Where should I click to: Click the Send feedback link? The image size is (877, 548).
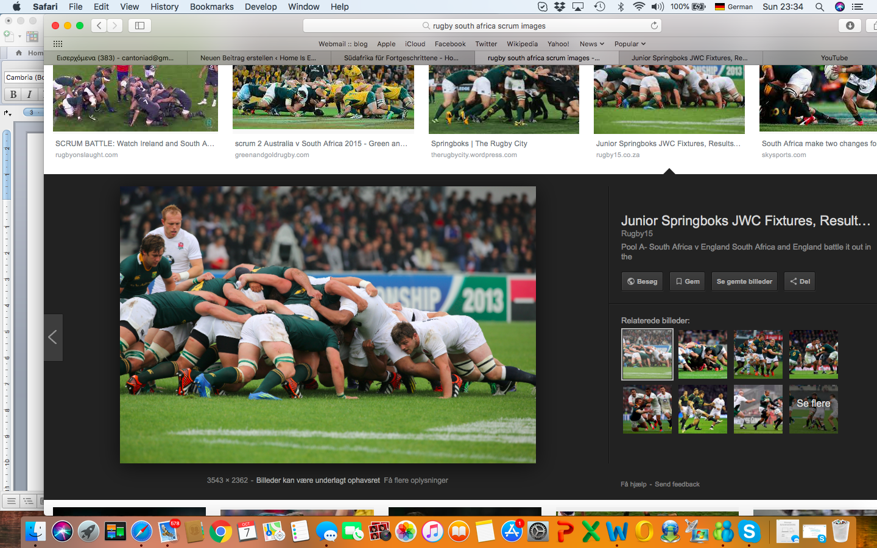tap(677, 485)
